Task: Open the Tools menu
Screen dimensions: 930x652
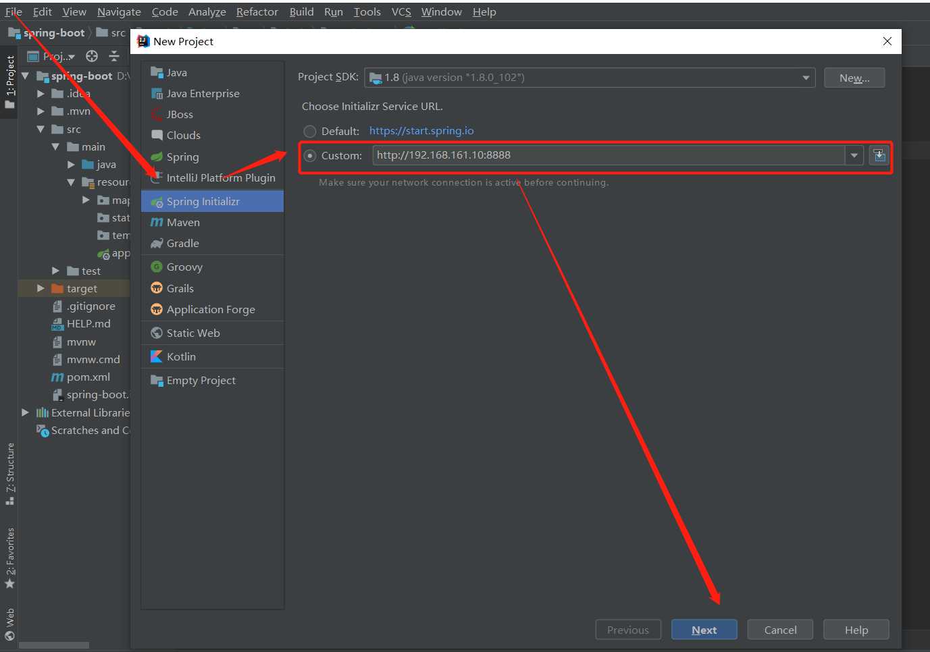Action: (367, 11)
